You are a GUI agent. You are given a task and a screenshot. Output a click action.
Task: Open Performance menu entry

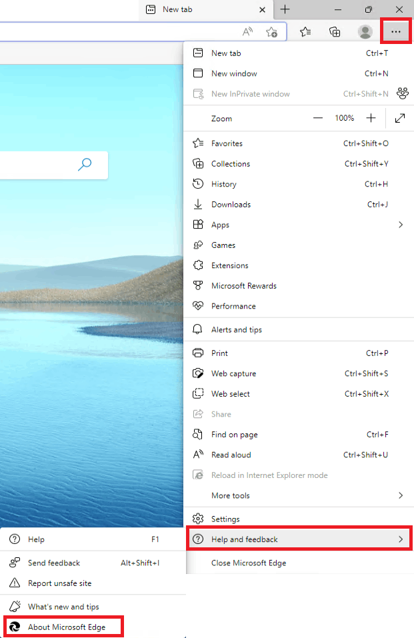pos(299,306)
